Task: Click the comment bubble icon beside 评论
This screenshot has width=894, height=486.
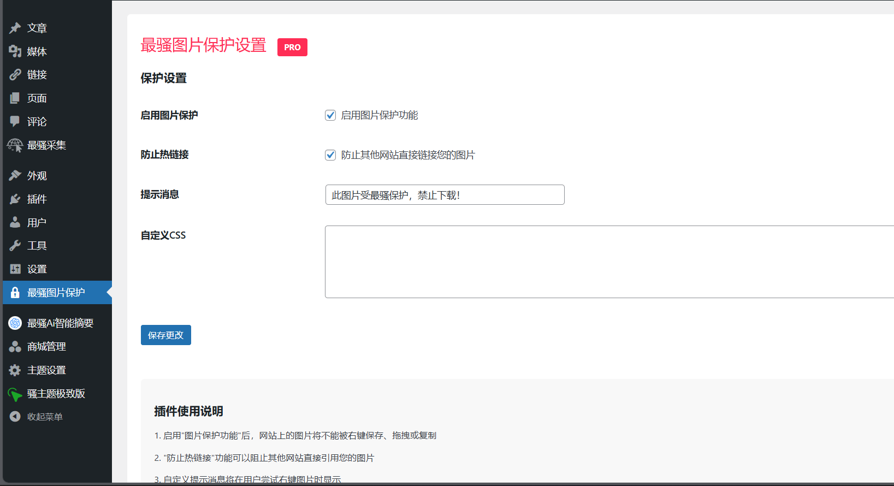Action: pos(15,122)
